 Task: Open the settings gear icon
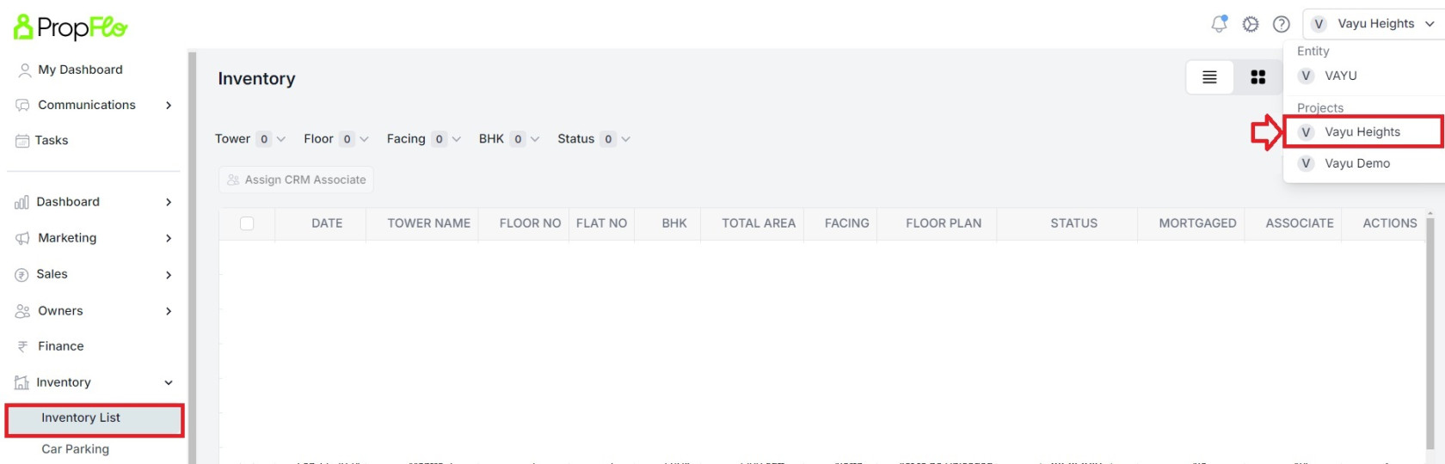tap(1251, 24)
